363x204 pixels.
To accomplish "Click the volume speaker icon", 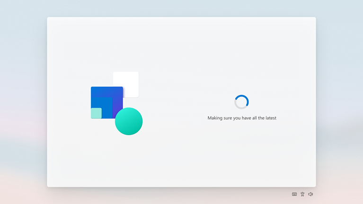I will [310, 194].
